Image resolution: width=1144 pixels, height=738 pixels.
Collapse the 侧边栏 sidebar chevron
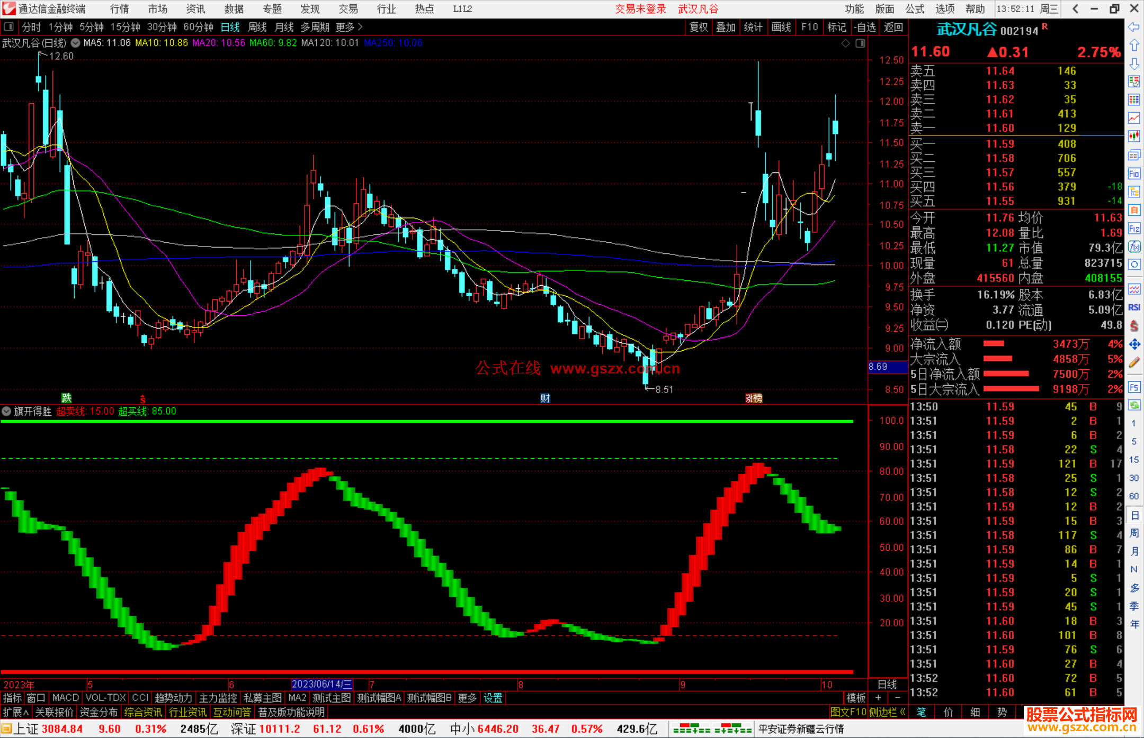[902, 712]
